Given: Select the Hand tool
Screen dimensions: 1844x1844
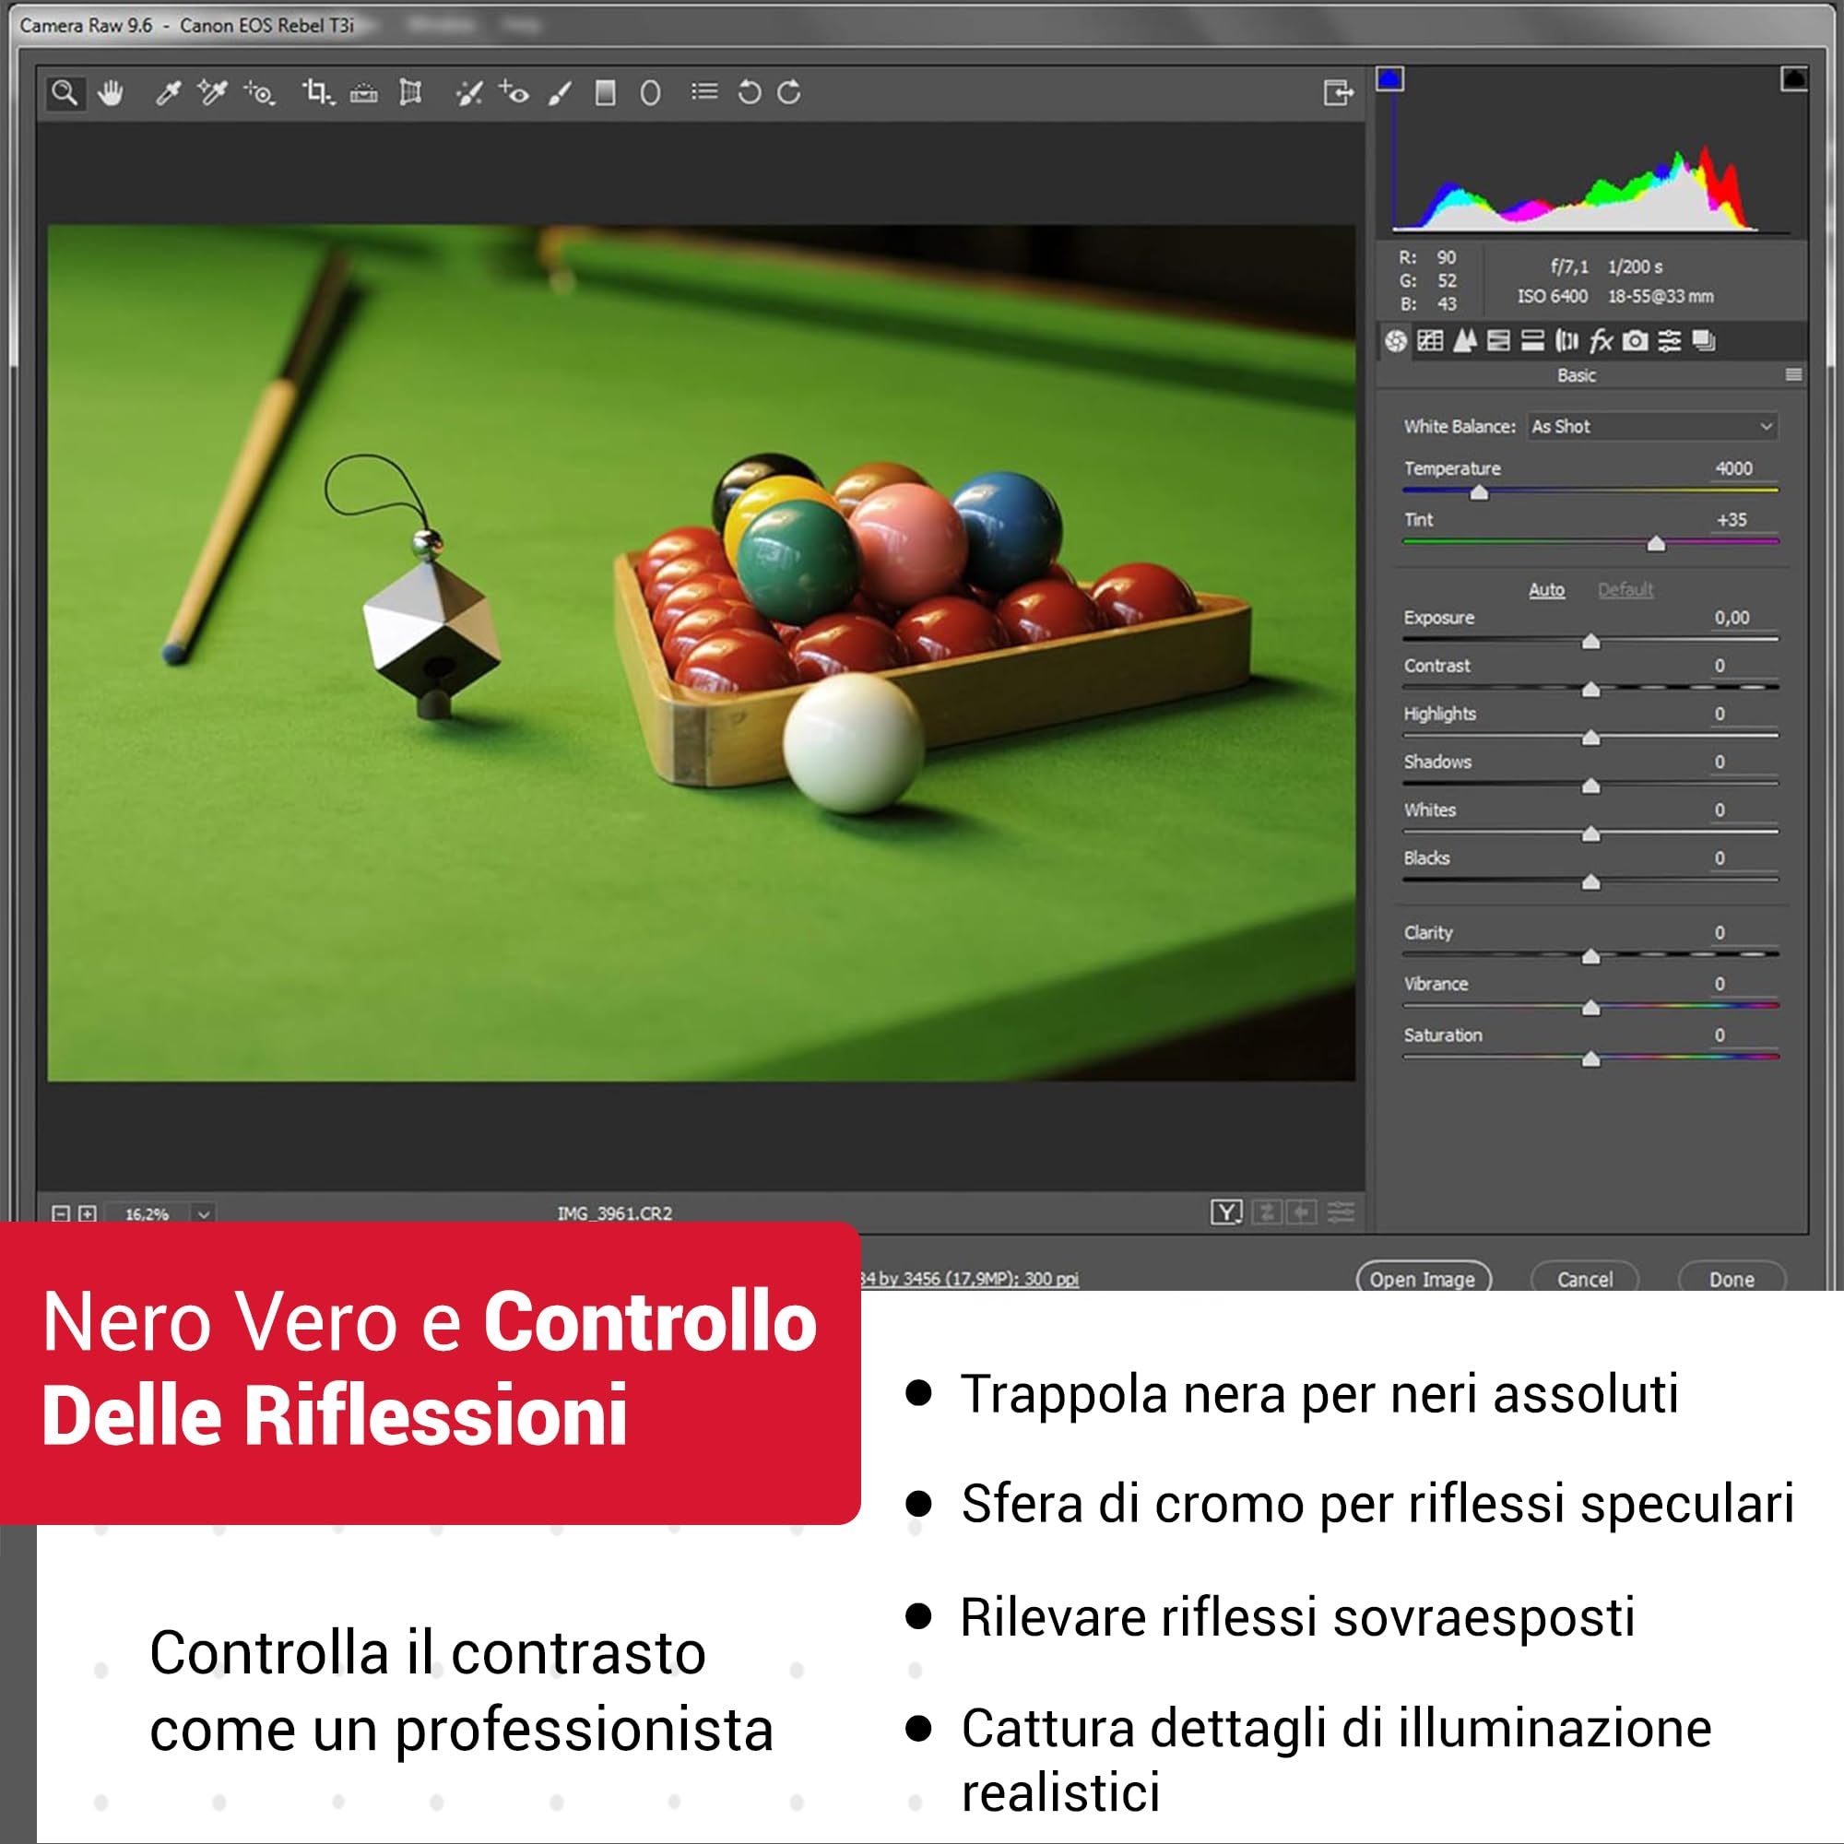Looking at the screenshot, I should click(111, 92).
